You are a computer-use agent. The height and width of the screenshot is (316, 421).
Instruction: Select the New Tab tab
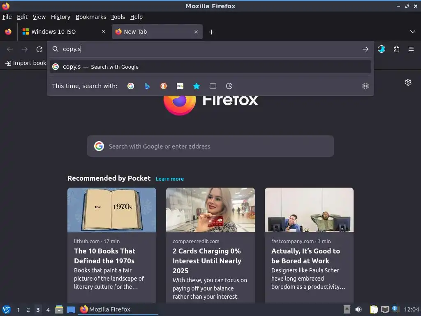pyautogui.click(x=157, y=32)
